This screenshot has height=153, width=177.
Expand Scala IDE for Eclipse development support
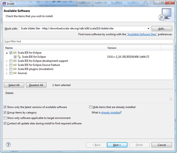point(7,61)
